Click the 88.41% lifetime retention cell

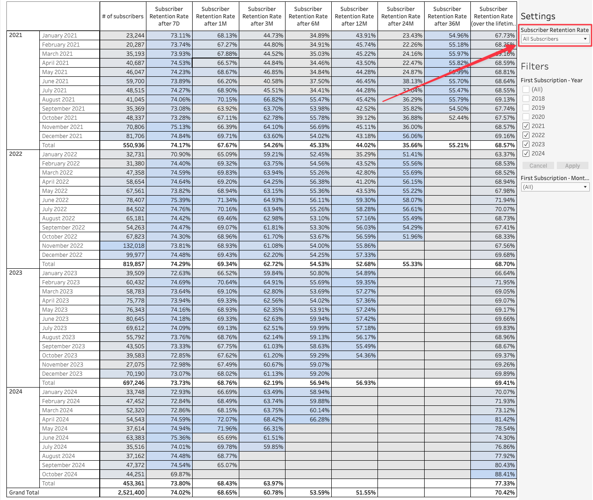(494, 474)
